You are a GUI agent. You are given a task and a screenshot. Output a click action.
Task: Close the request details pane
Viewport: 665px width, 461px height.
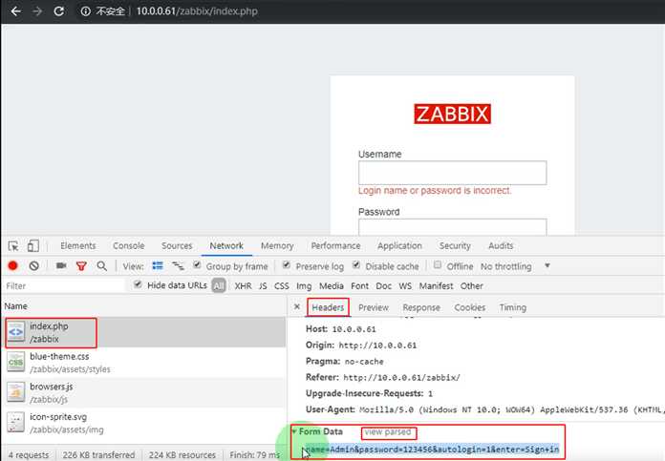(x=297, y=306)
